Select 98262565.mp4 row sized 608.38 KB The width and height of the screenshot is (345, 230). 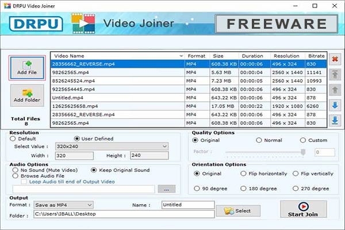[x=189, y=123]
